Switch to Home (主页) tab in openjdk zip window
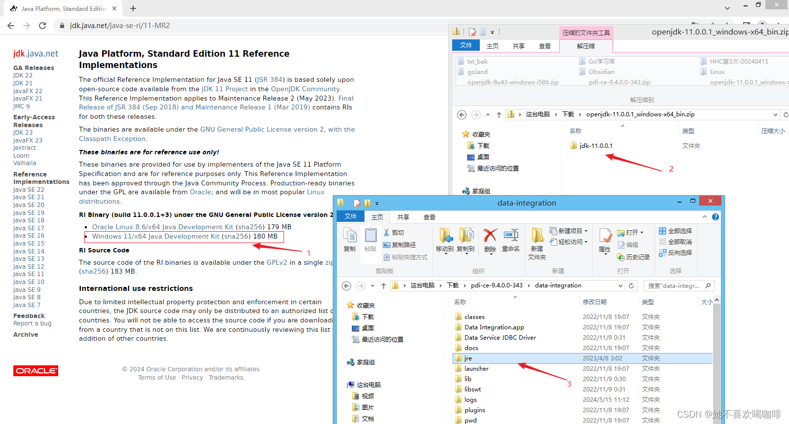The image size is (789, 424). (492, 46)
